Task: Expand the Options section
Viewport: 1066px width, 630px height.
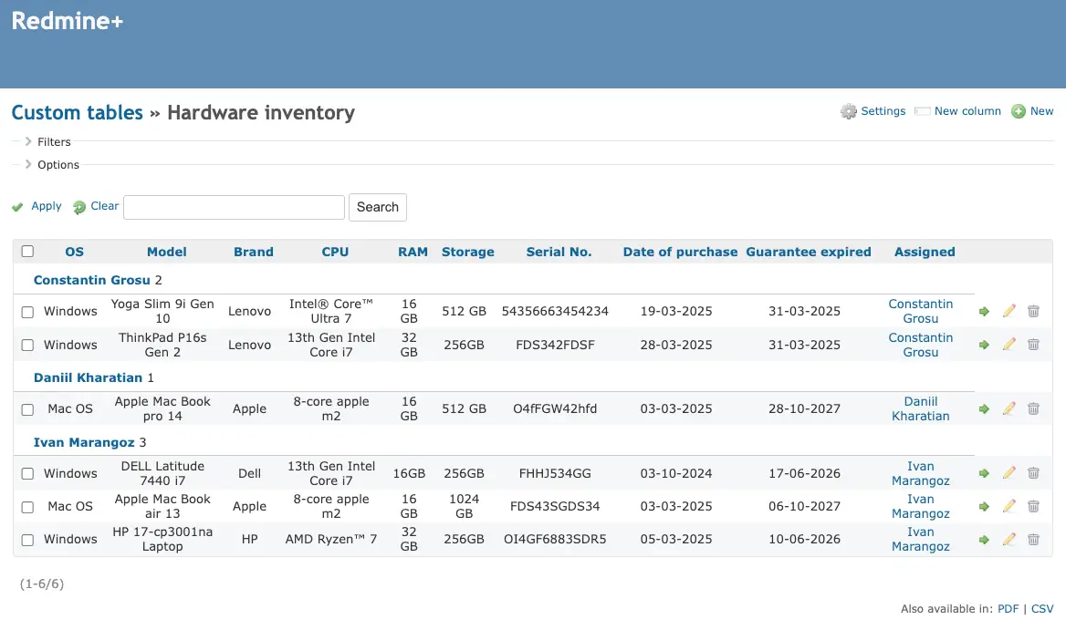Action: point(58,164)
